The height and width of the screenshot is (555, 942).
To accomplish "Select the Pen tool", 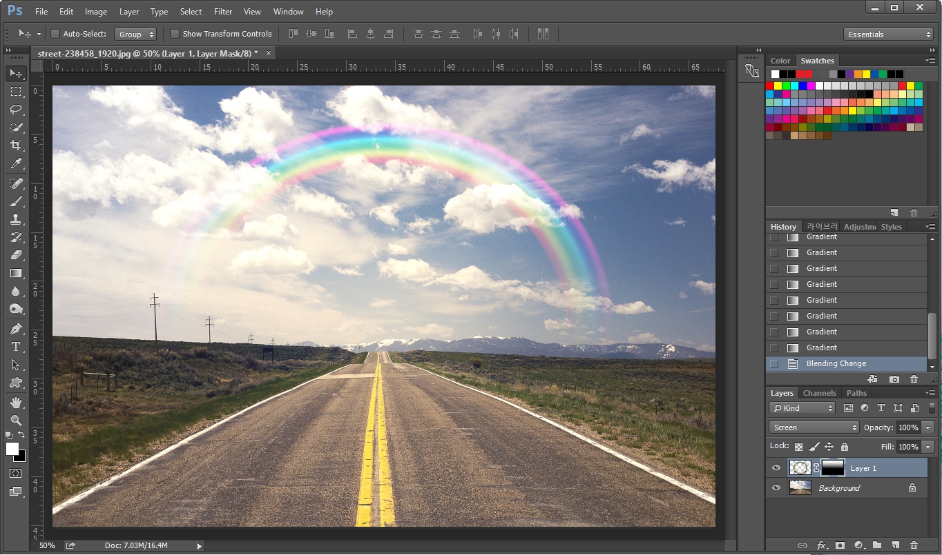I will click(x=16, y=329).
